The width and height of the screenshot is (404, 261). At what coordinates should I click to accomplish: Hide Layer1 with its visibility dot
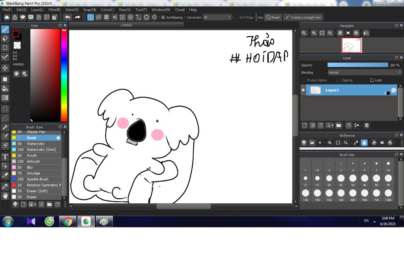[x=303, y=90]
